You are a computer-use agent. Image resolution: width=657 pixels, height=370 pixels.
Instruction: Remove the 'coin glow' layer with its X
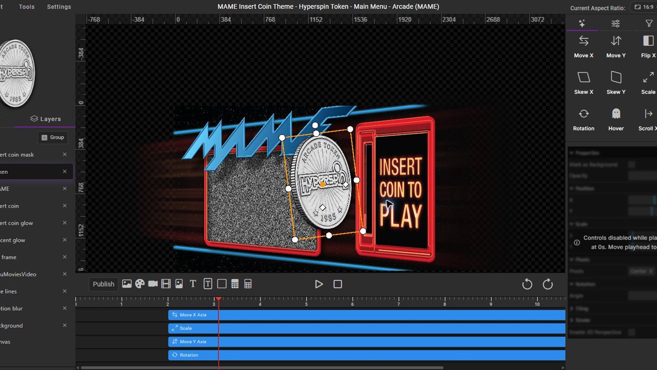[x=65, y=223]
